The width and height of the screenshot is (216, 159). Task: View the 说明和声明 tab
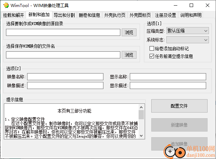tap(191, 15)
